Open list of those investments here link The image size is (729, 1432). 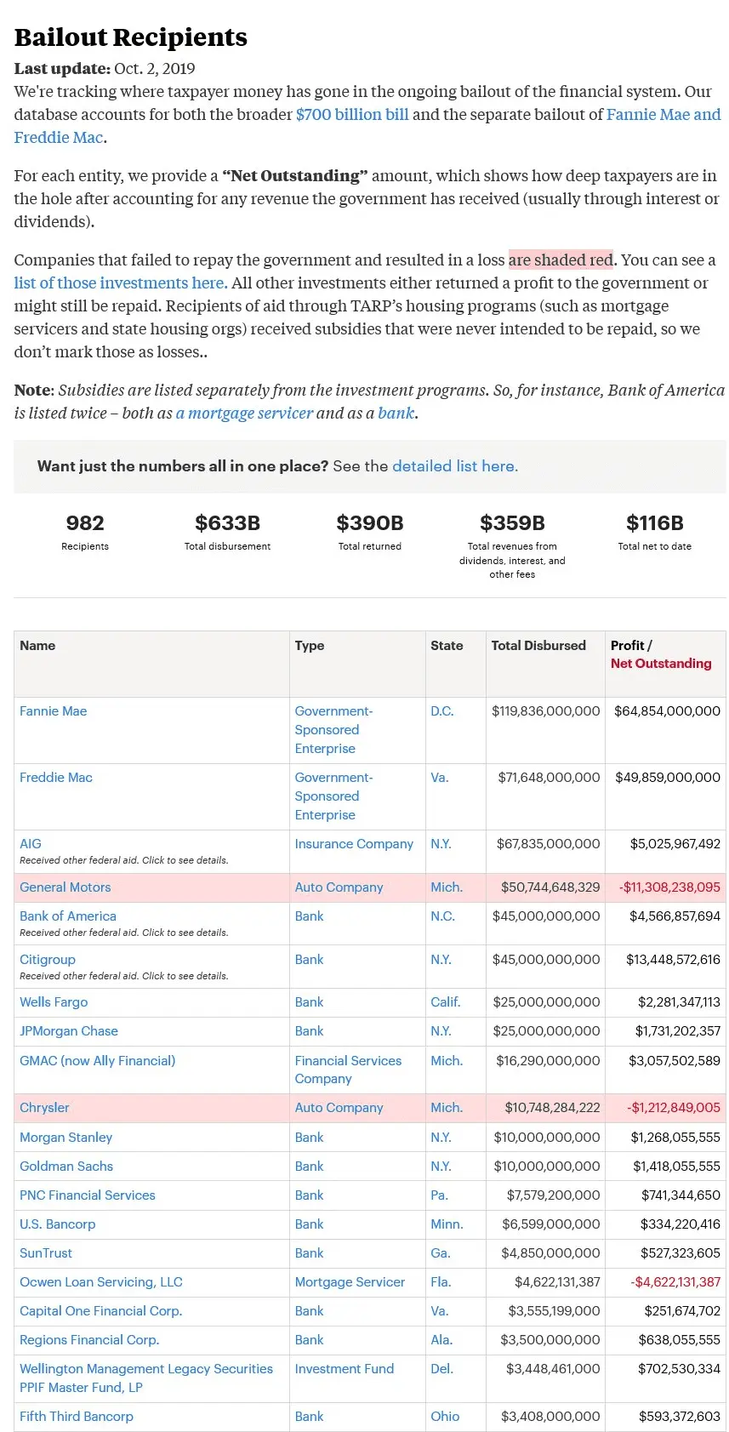(x=120, y=282)
